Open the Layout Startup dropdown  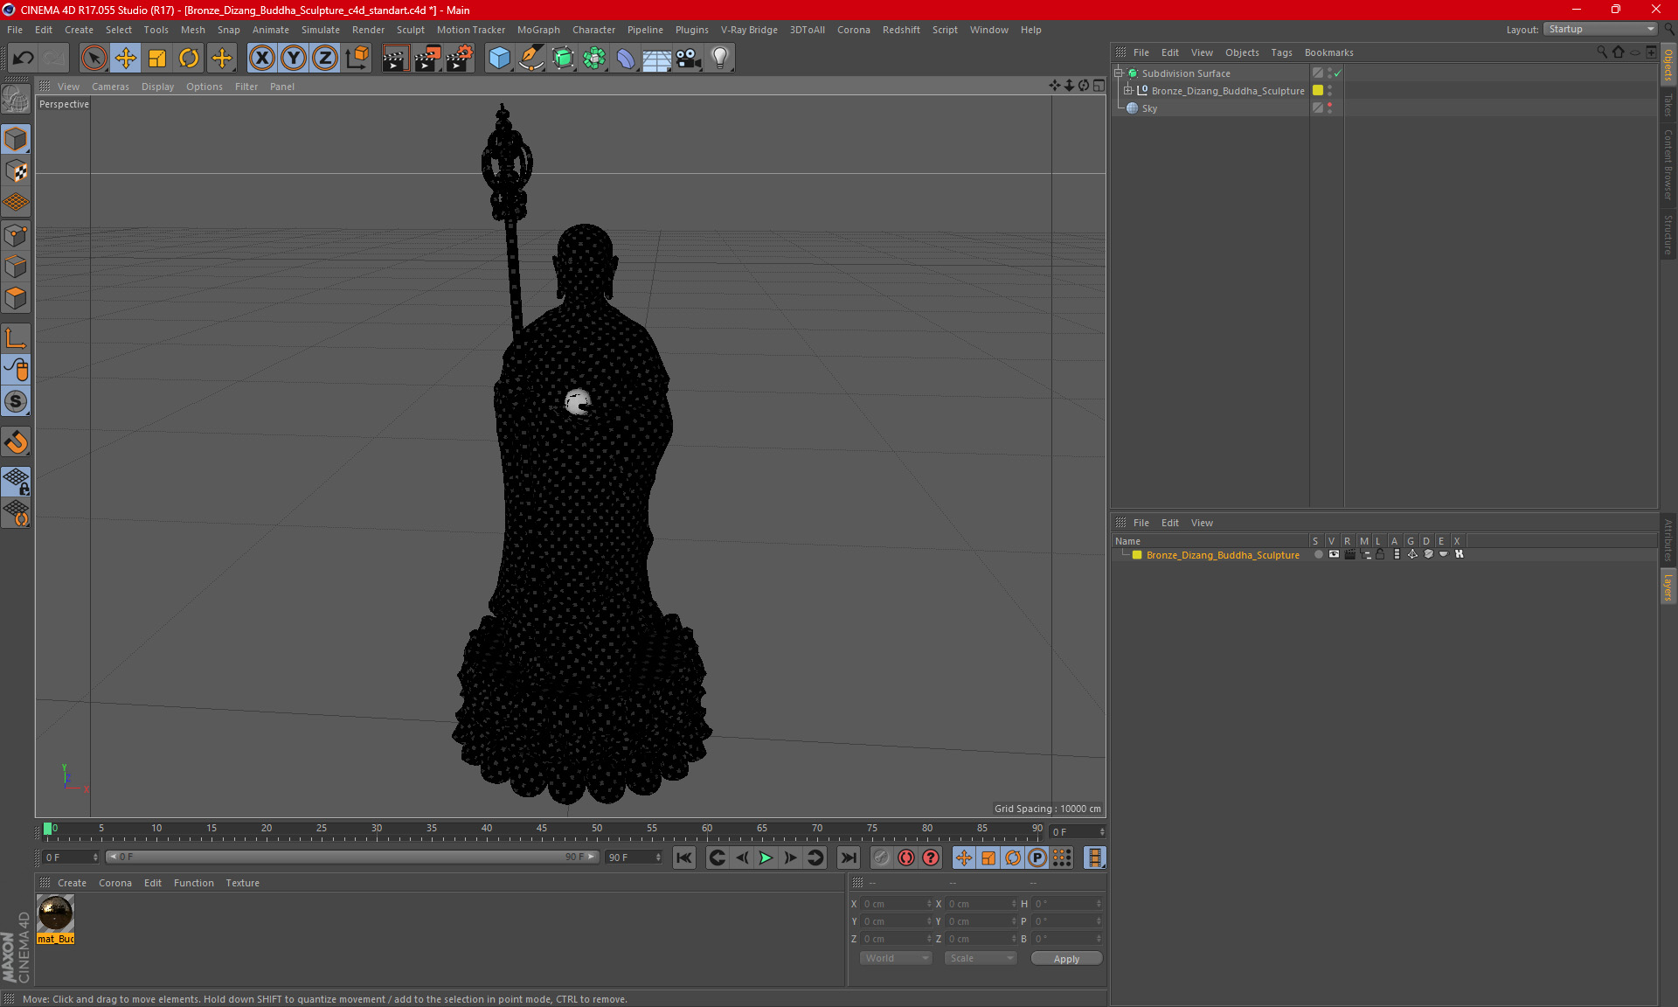(x=1600, y=29)
